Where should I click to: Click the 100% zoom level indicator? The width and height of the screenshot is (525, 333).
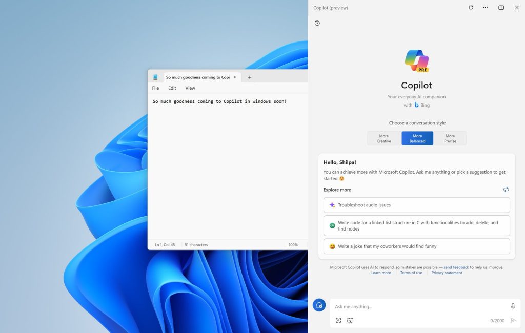(x=293, y=244)
